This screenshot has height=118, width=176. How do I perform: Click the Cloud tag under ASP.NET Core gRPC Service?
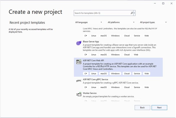[x=127, y=87]
